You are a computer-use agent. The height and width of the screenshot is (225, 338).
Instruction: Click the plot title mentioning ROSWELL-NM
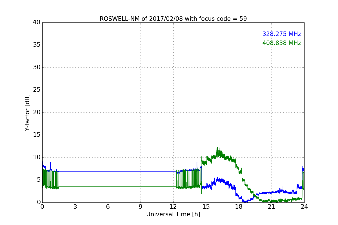(x=173, y=19)
